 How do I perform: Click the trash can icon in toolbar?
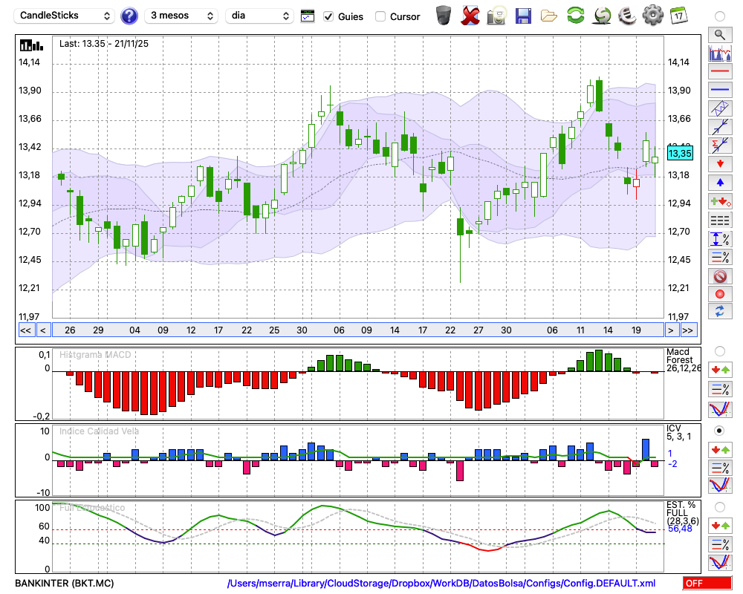point(444,16)
